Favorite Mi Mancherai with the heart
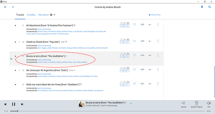 click(134, 24)
